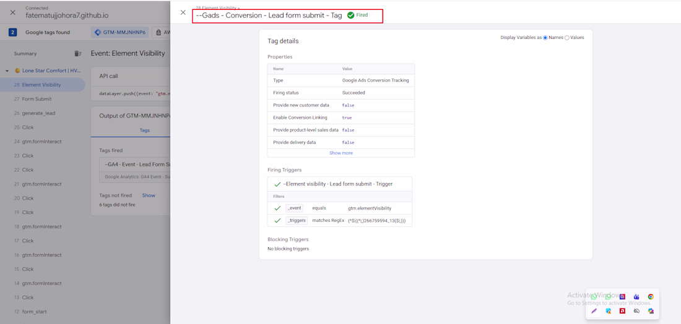Open the red AMD software tray icon

[x=622, y=311]
